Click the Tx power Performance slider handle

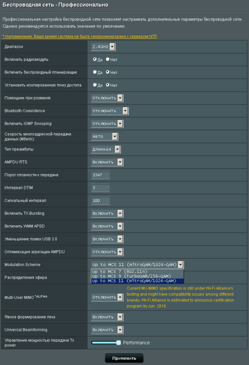tap(119, 343)
